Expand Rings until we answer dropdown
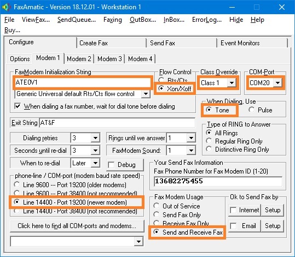The width and height of the screenshot is (295, 257). coord(191,138)
